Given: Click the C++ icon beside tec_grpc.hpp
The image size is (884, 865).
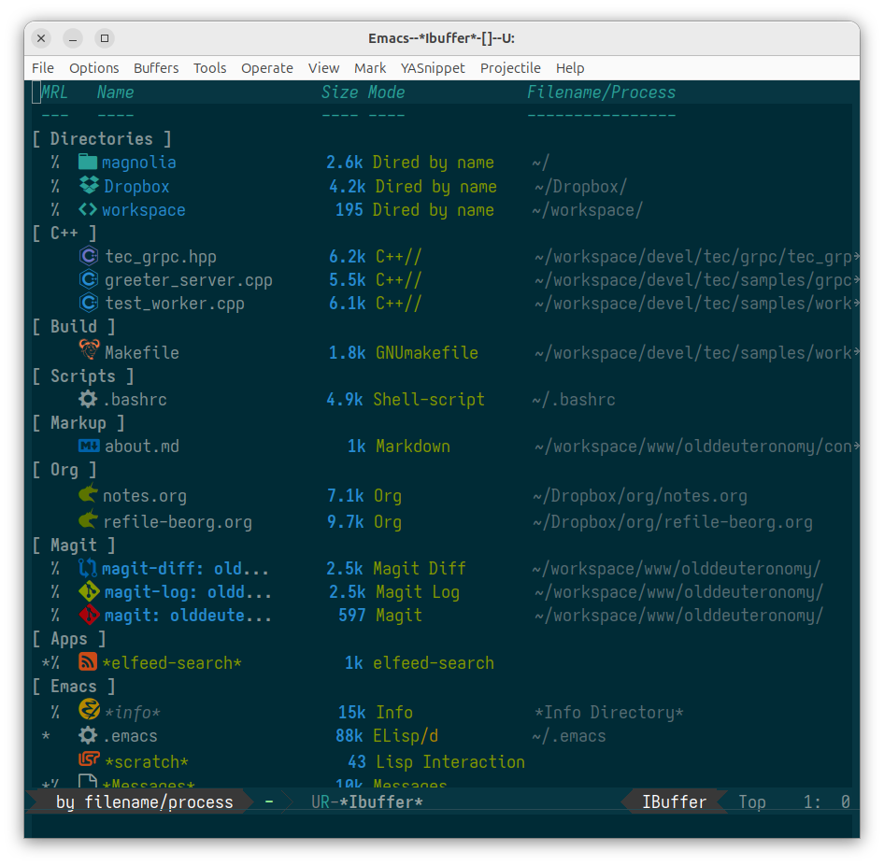Looking at the screenshot, I should click(89, 256).
